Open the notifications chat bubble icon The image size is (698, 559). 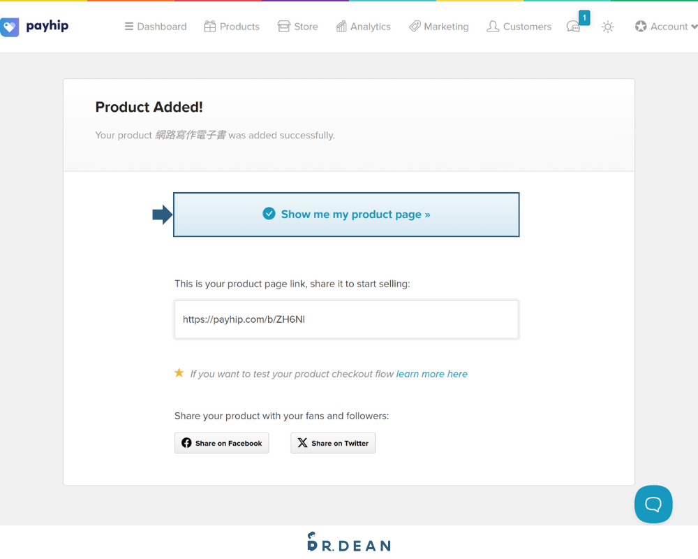coord(573,27)
